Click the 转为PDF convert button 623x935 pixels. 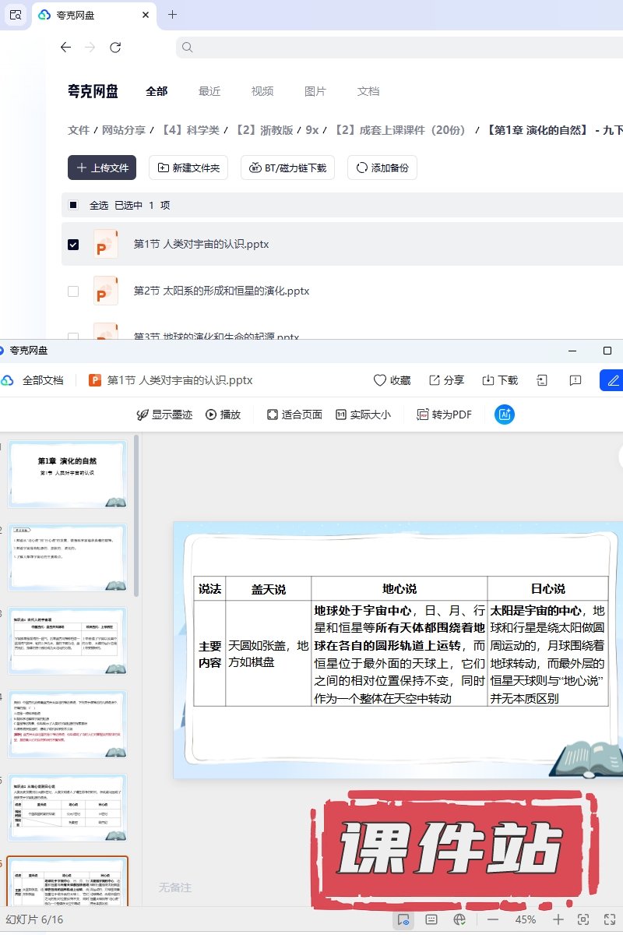click(x=444, y=415)
